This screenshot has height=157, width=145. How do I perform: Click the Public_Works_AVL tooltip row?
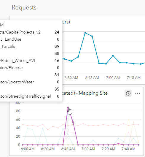click(x=30, y=61)
